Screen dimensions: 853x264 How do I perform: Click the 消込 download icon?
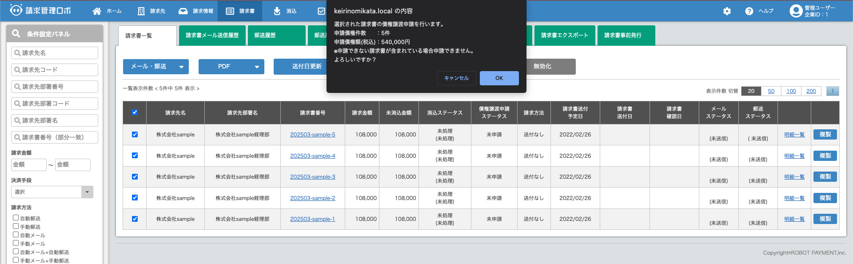coord(277,11)
